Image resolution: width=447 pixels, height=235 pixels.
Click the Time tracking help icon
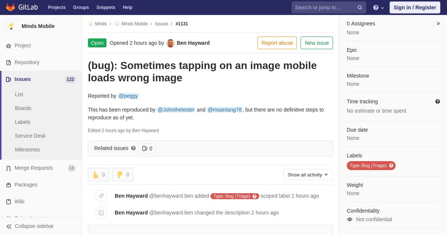(x=438, y=101)
